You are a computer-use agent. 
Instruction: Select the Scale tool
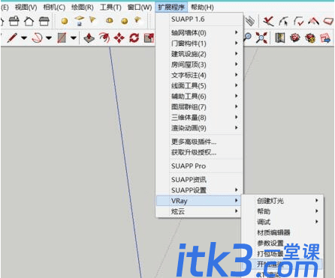tap(149, 38)
